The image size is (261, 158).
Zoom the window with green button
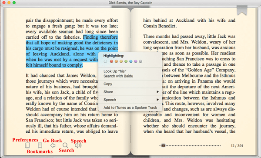[14, 3]
